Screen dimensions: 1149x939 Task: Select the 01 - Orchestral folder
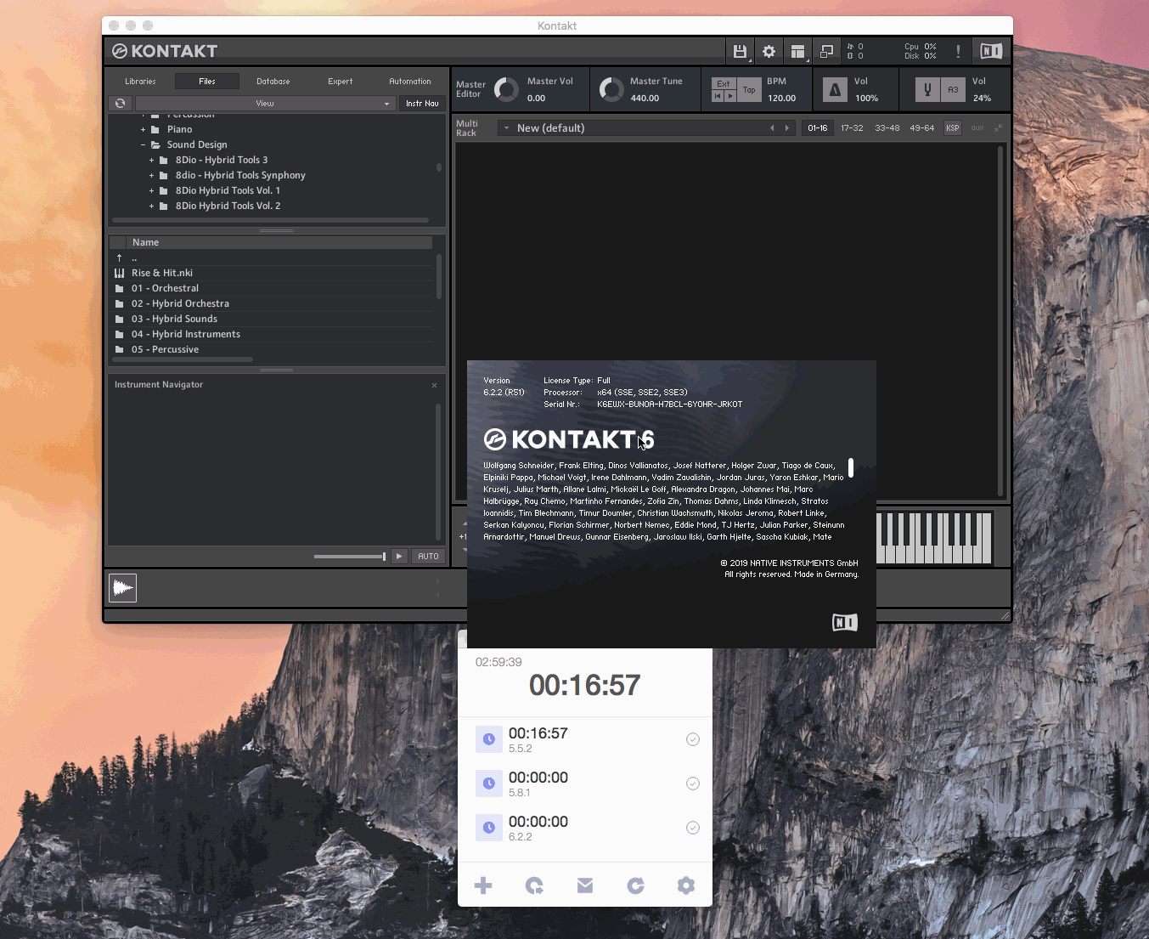click(x=272, y=288)
